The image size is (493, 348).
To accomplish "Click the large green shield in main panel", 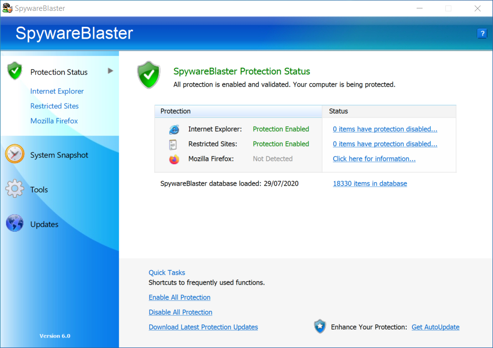I will pos(149,75).
